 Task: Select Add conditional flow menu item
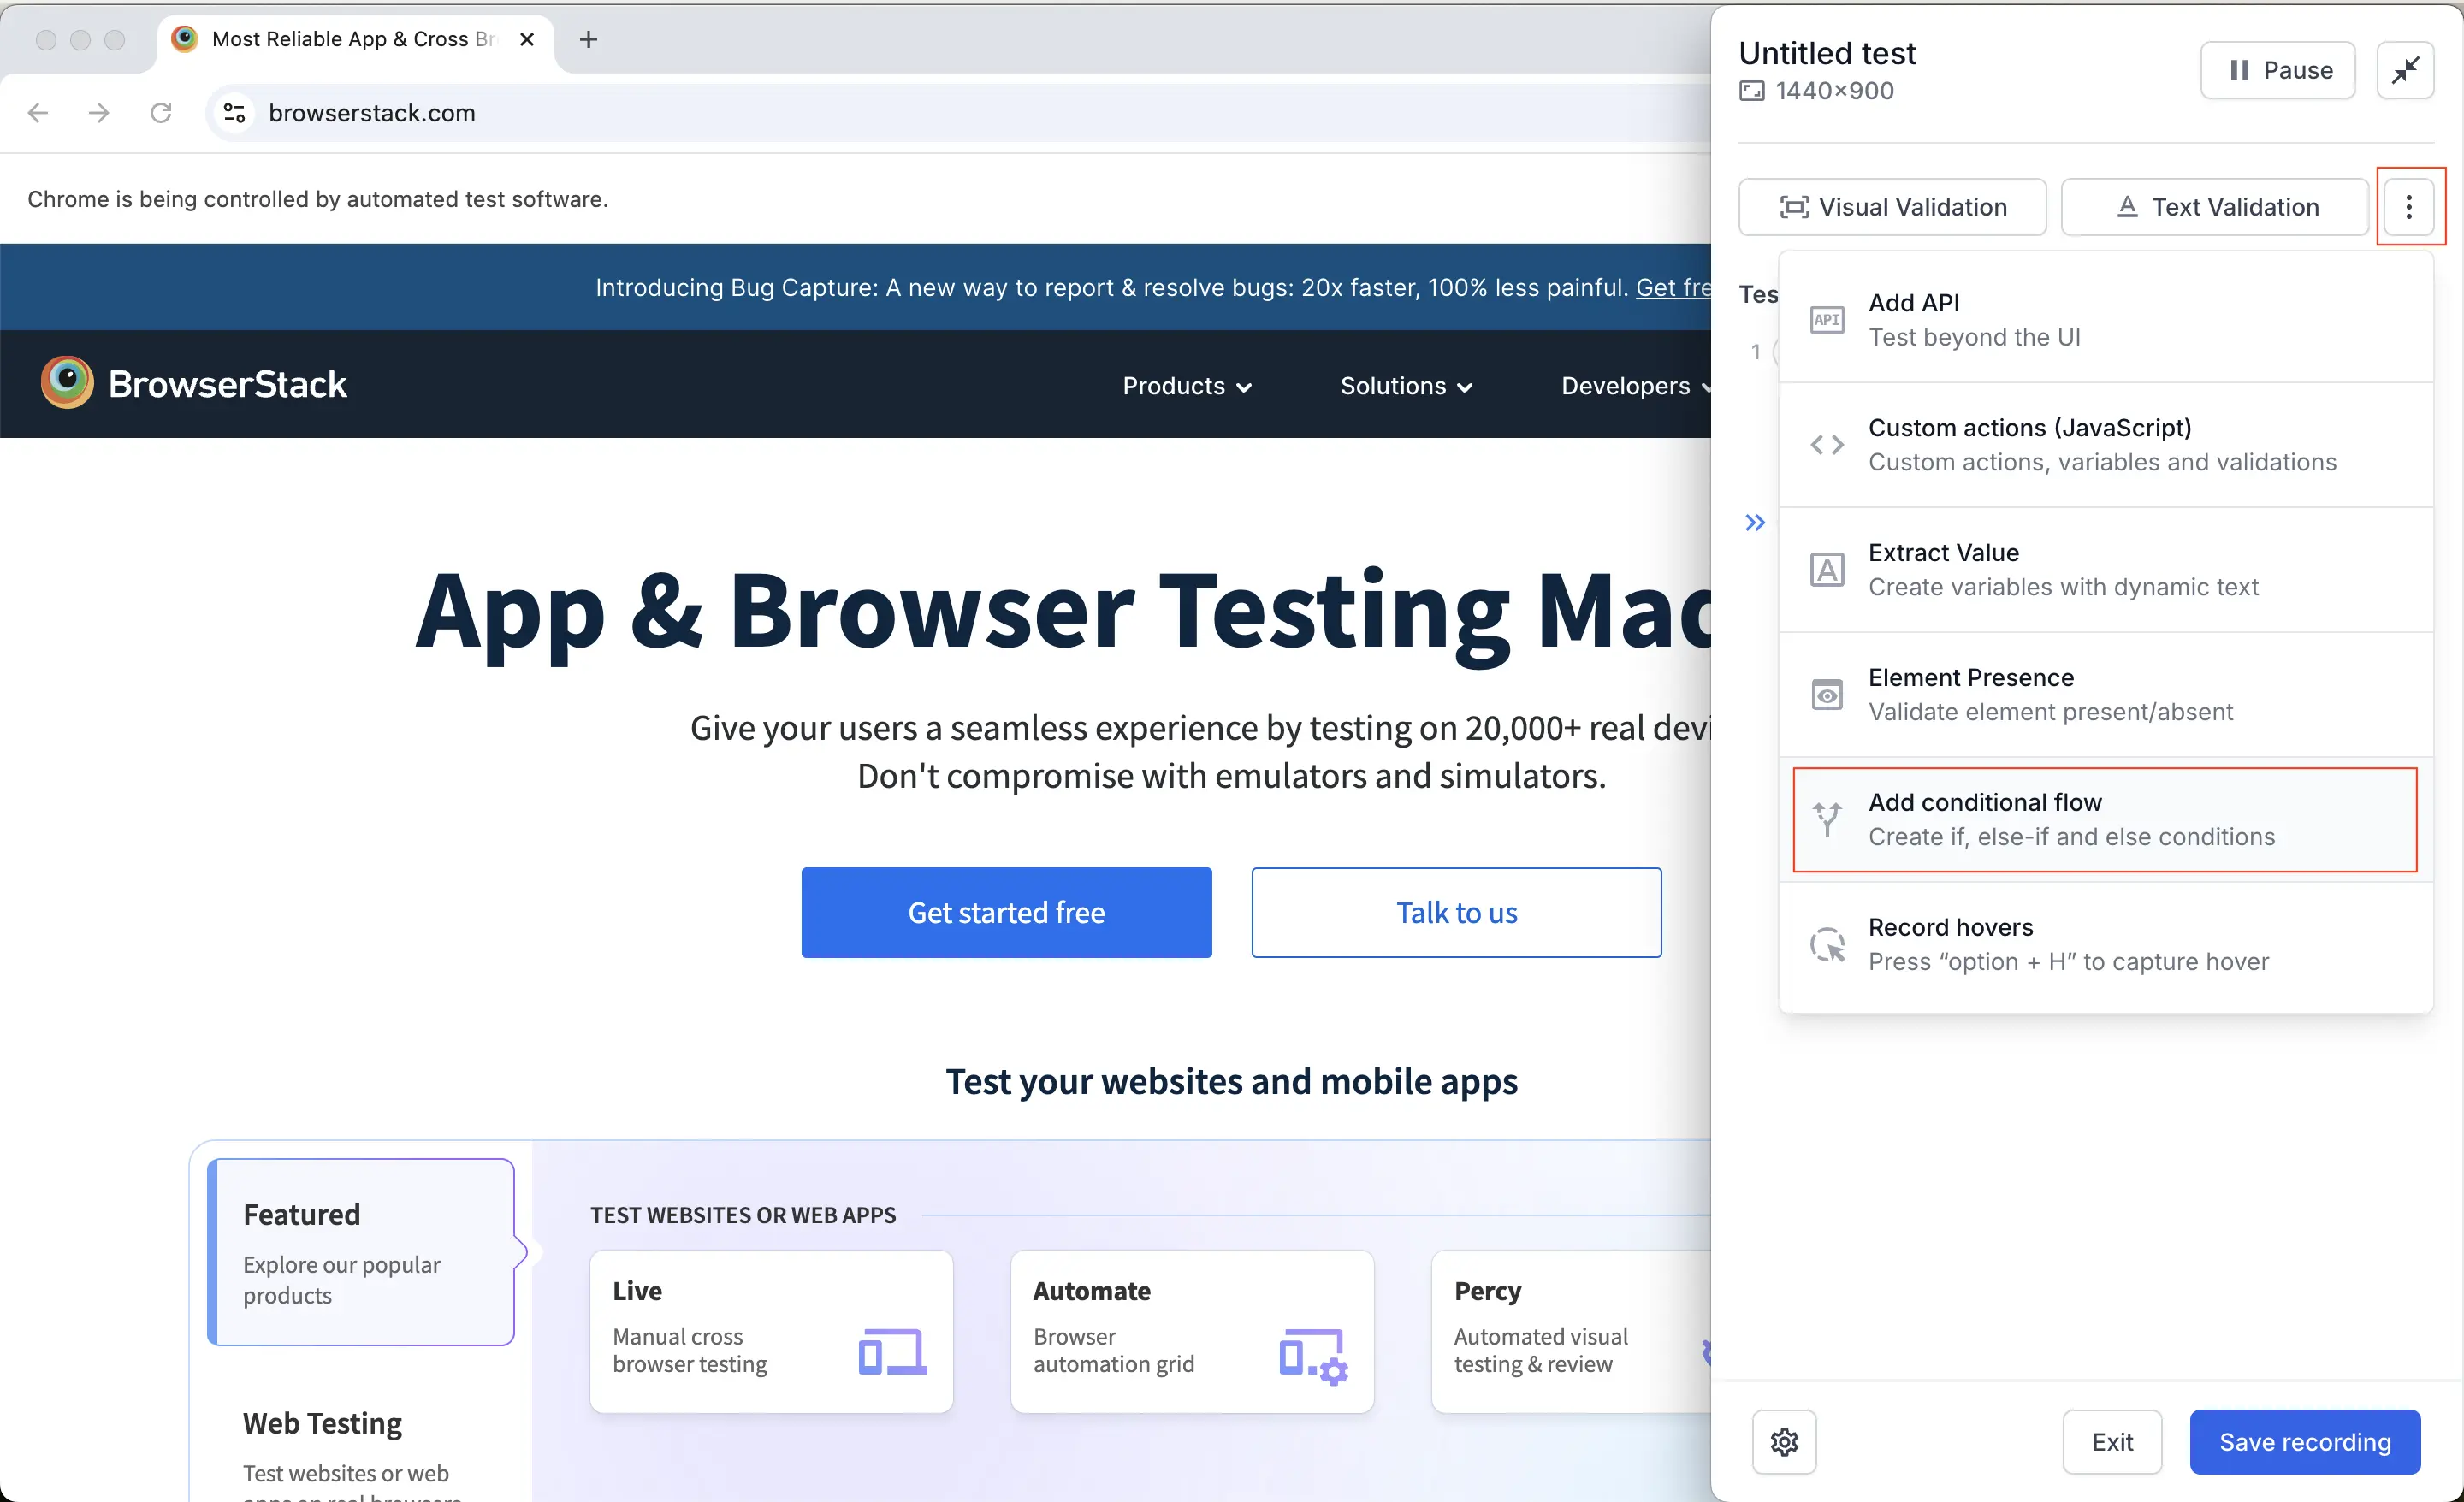[x=2104, y=819]
